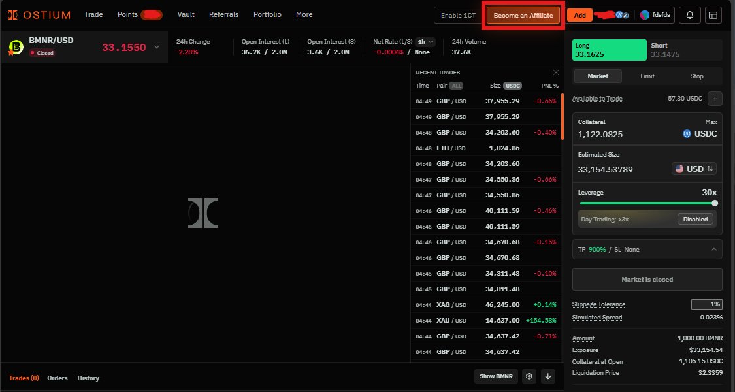
Task: Open trades table settings gear
Action: (529, 376)
